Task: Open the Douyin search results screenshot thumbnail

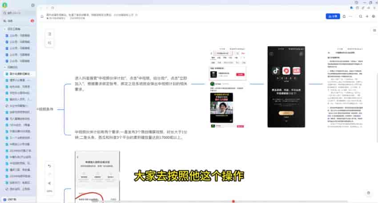Action: [227, 87]
